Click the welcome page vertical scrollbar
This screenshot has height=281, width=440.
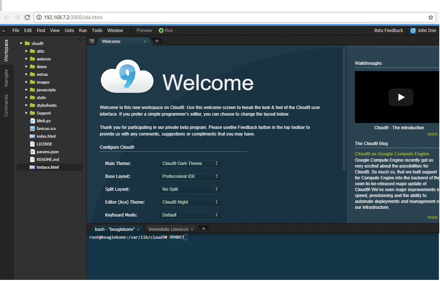point(344,109)
